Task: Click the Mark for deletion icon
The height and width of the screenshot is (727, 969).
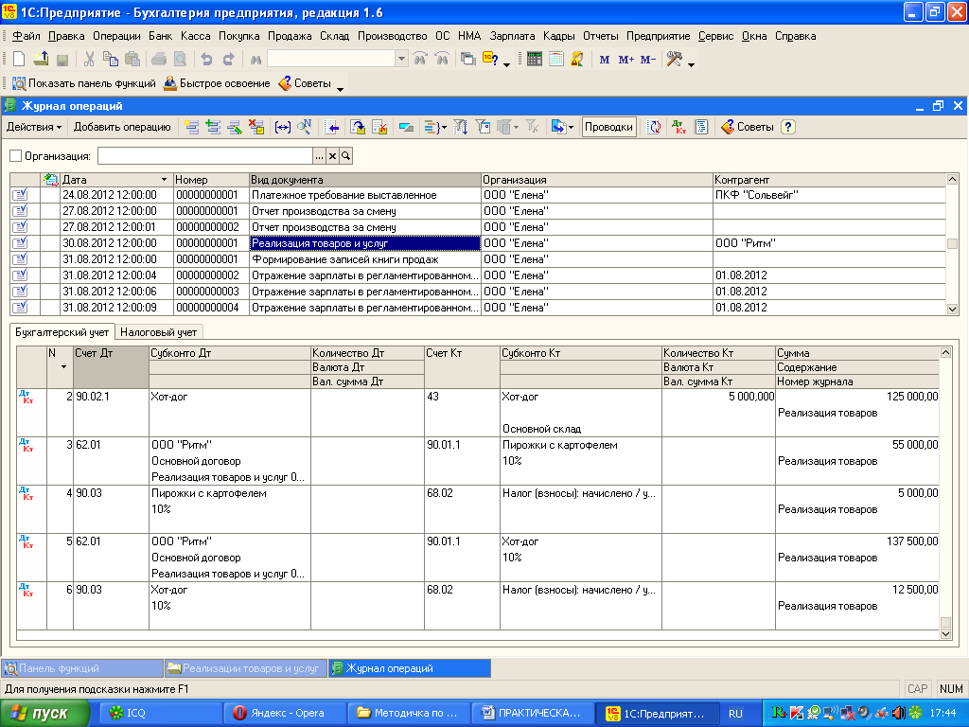Action: pyautogui.click(x=255, y=128)
